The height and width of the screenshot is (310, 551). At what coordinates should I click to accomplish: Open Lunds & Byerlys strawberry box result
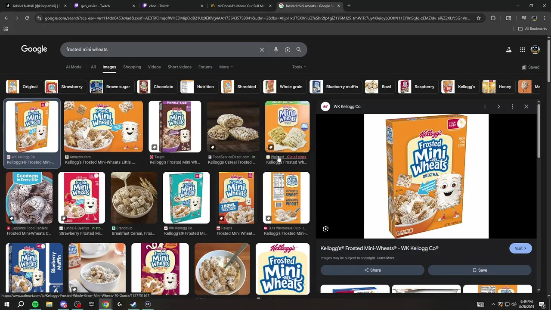tap(82, 204)
